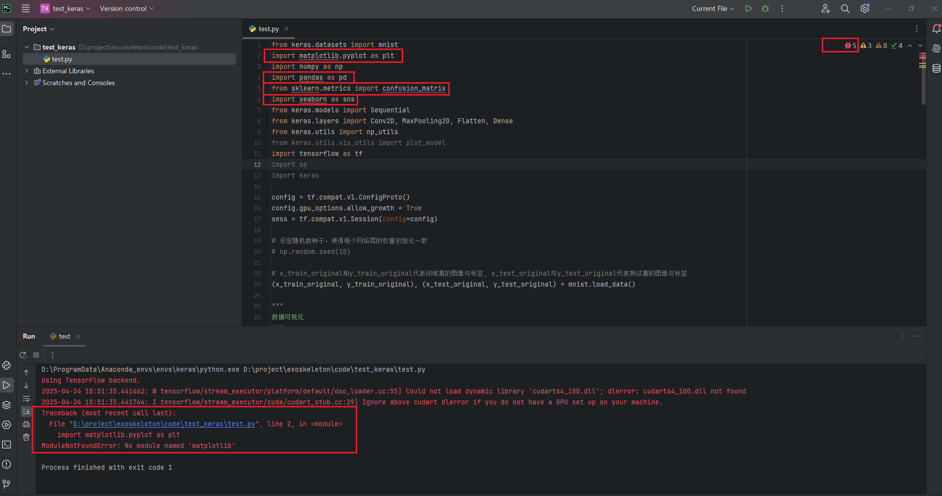942x496 pixels.
Task: Expand External Libraries node
Action: 27,71
